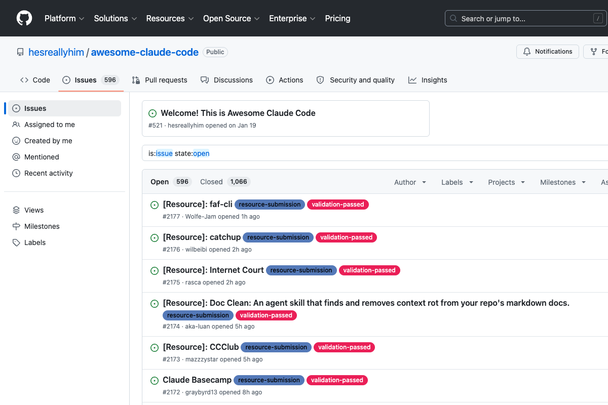Click open-issue icon next to faf-cli
The height and width of the screenshot is (405, 608).
[155, 205]
